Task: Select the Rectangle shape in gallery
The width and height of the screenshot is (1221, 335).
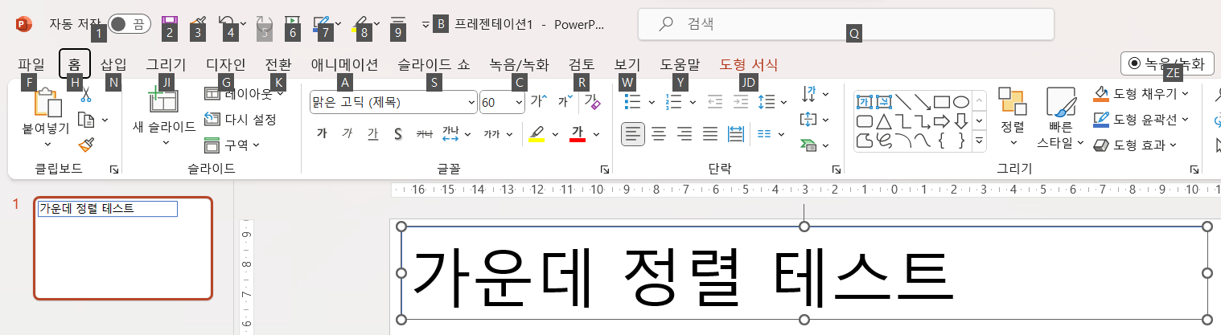Action: (x=941, y=102)
